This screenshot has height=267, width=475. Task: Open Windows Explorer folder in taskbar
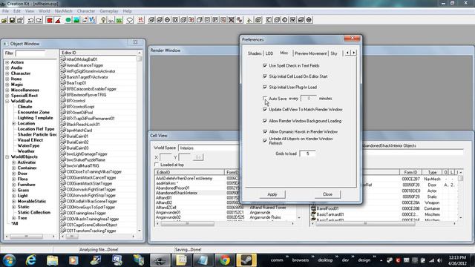point(53,260)
